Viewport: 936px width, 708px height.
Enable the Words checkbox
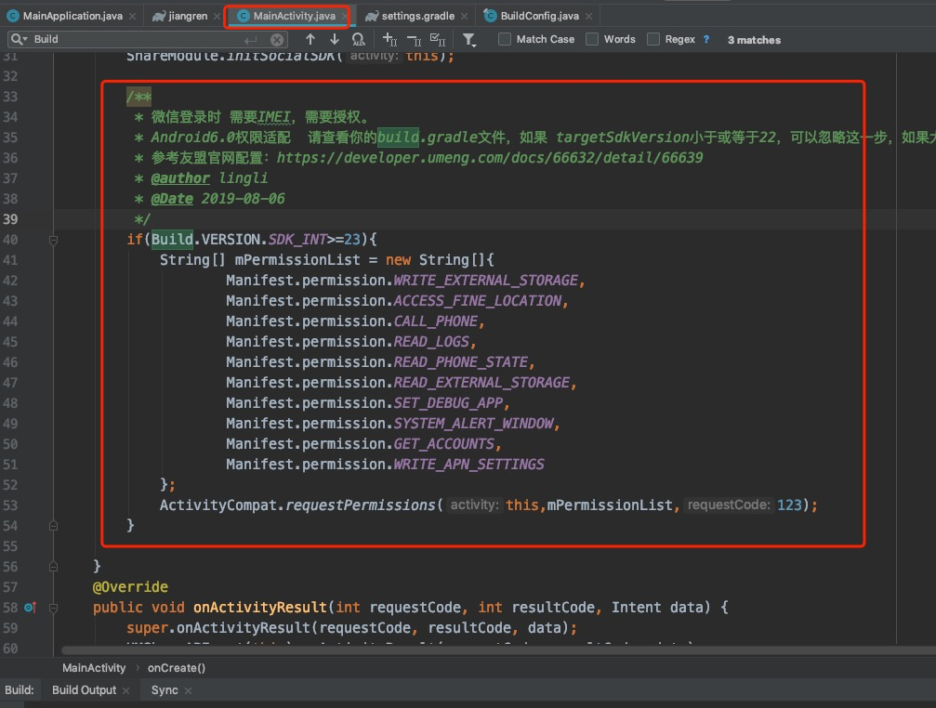(592, 39)
